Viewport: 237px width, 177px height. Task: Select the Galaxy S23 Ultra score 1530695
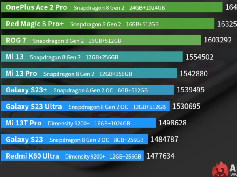[x=186, y=107]
